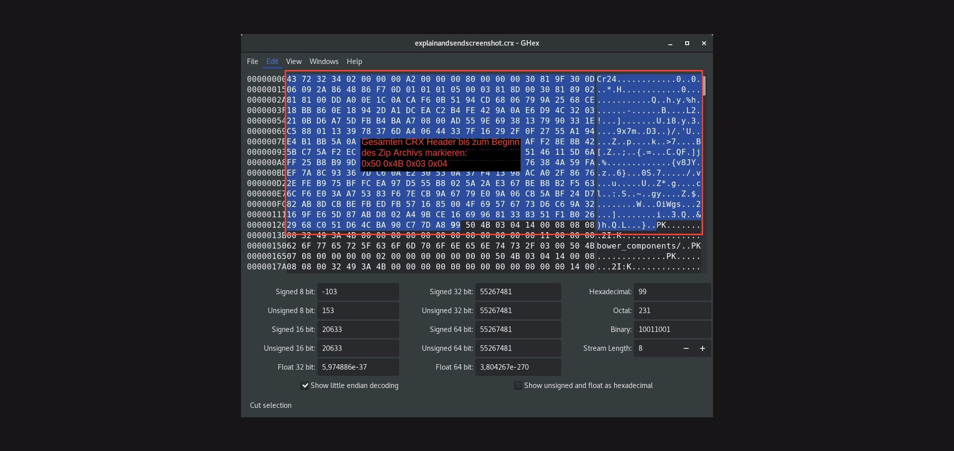Open the Windows menu
954x451 pixels.
[323, 62]
